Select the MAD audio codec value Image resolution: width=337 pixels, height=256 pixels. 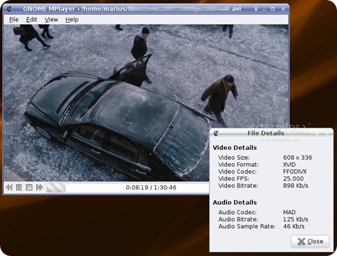[x=289, y=212]
